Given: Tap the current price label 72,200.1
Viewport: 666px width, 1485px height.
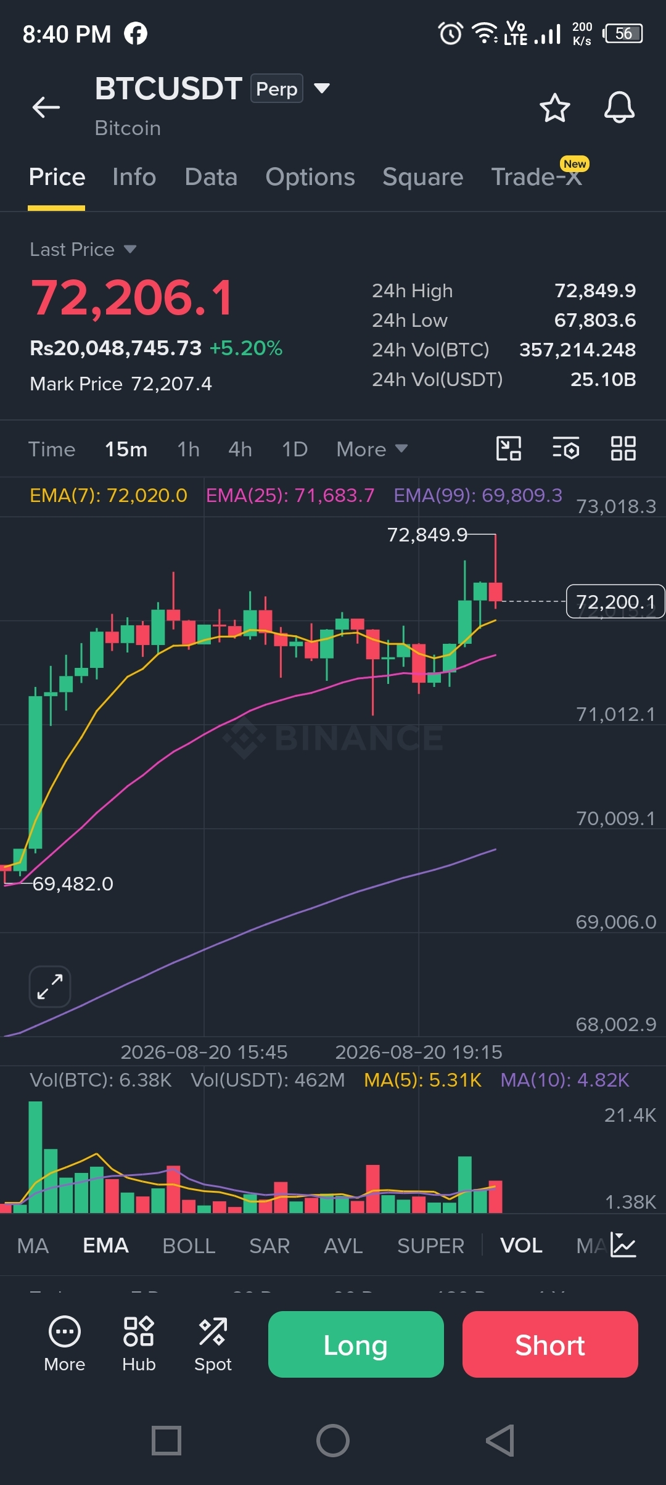Looking at the screenshot, I should 615,601.
